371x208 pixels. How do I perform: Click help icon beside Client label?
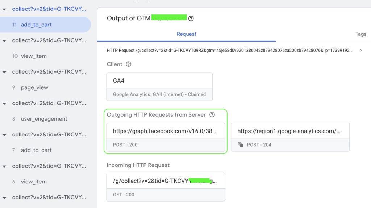click(x=128, y=64)
